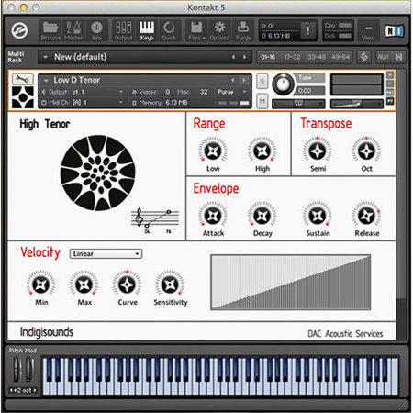Open the Browse folder panel
413x413 pixels.
50,31
